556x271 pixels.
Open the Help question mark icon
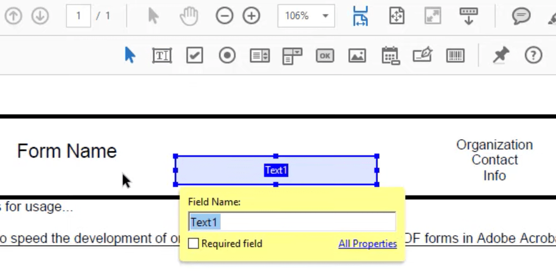[x=533, y=55]
